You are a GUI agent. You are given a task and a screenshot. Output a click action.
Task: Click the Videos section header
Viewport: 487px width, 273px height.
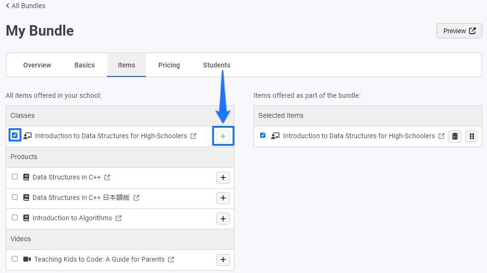pyautogui.click(x=120, y=239)
